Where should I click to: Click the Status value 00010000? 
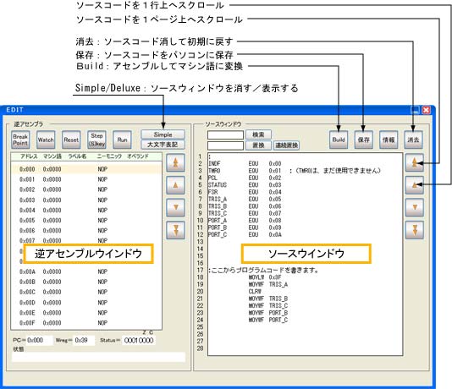point(139,340)
